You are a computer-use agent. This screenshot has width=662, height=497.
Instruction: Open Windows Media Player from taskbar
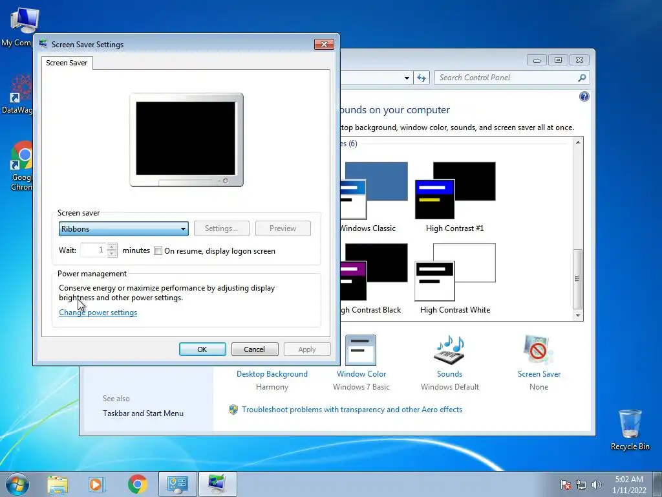coord(97,485)
